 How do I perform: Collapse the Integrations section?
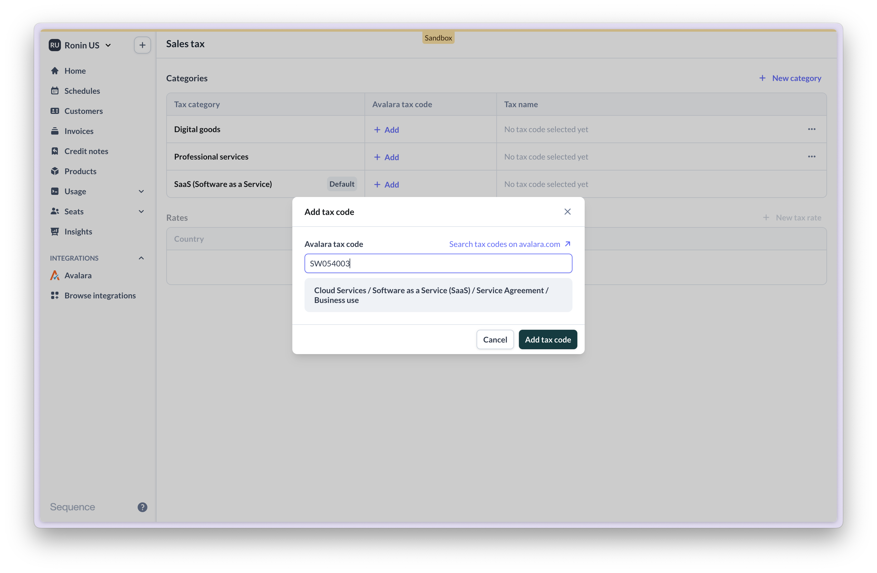141,258
